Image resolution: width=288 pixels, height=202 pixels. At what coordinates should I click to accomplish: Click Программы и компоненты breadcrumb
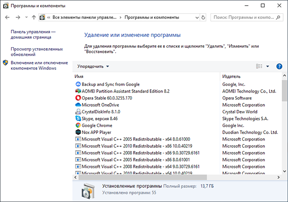(152, 17)
